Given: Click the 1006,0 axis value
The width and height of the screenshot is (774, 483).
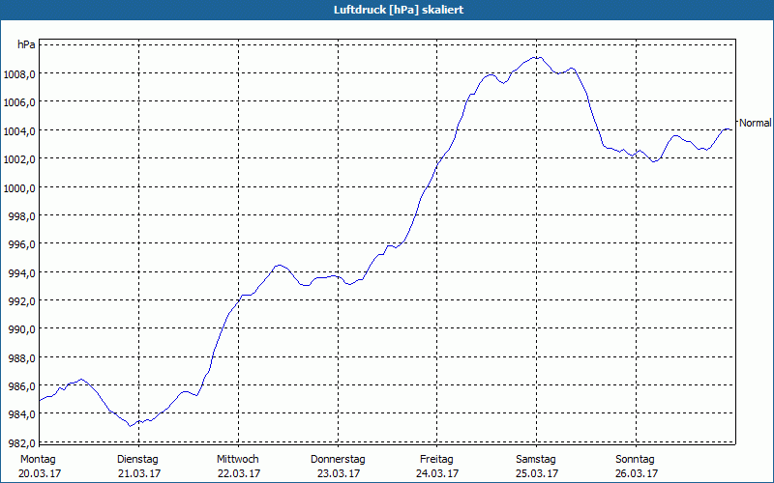Looking at the screenshot, I should [x=18, y=103].
